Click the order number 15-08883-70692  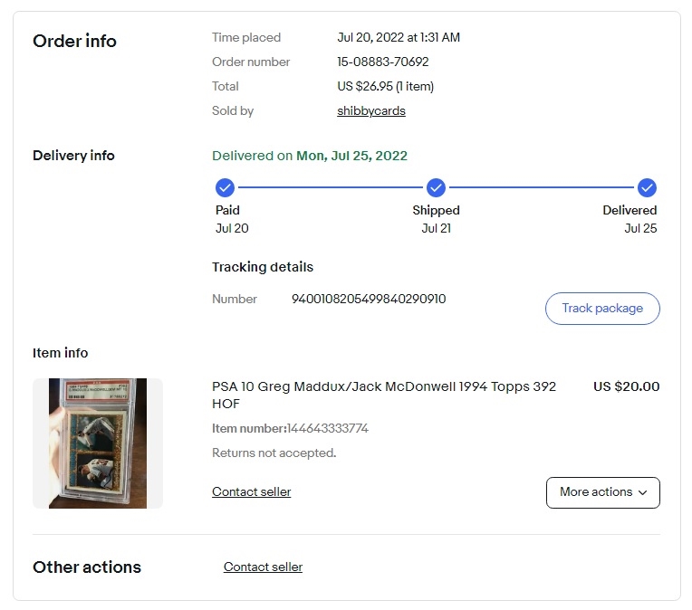click(x=382, y=62)
